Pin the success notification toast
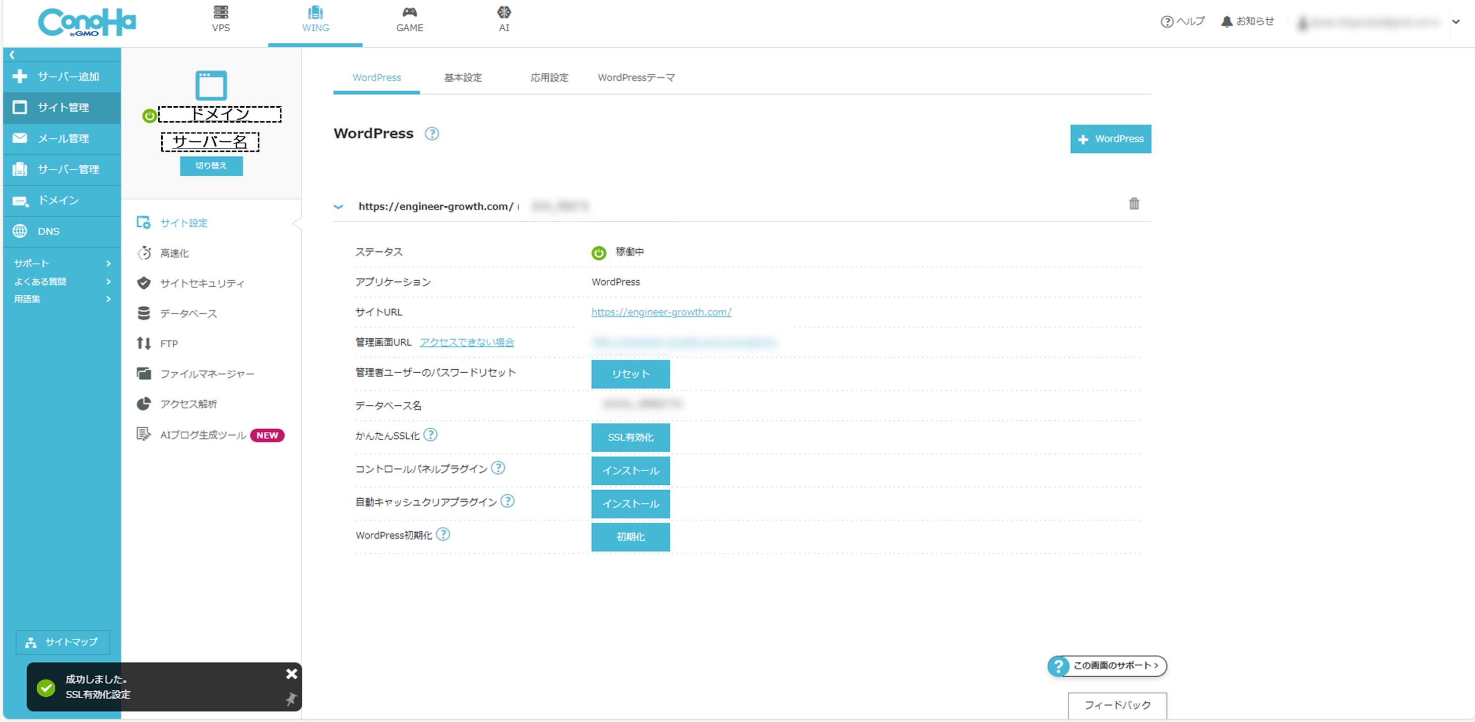Screen dimensions: 1475x722 (291, 699)
